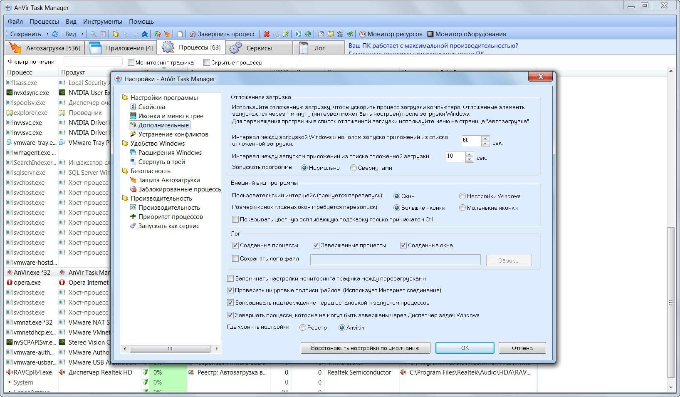Viewport: 680px width, 397px height.
Task: Select Расширения Windows tree item
Action: click(x=166, y=153)
